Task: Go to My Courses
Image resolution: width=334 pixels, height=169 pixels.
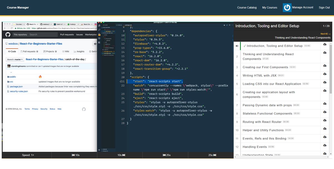Action: tap(270, 7)
